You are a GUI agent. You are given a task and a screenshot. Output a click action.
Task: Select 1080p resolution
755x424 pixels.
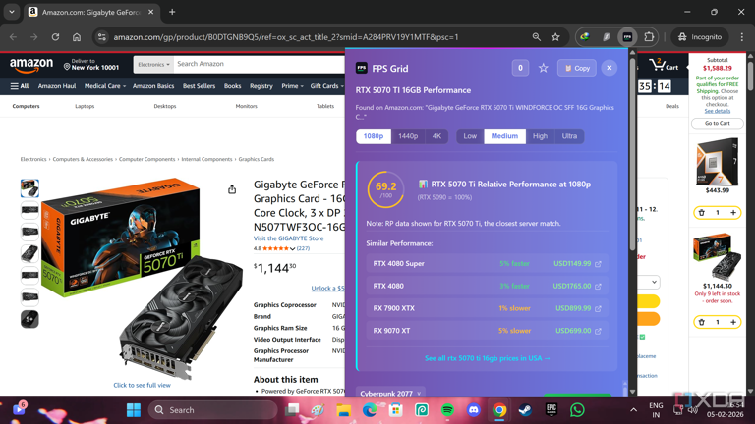(374, 136)
